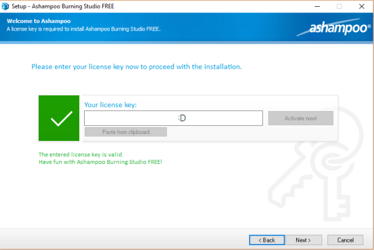Minimize the setup window

tap(317, 6)
